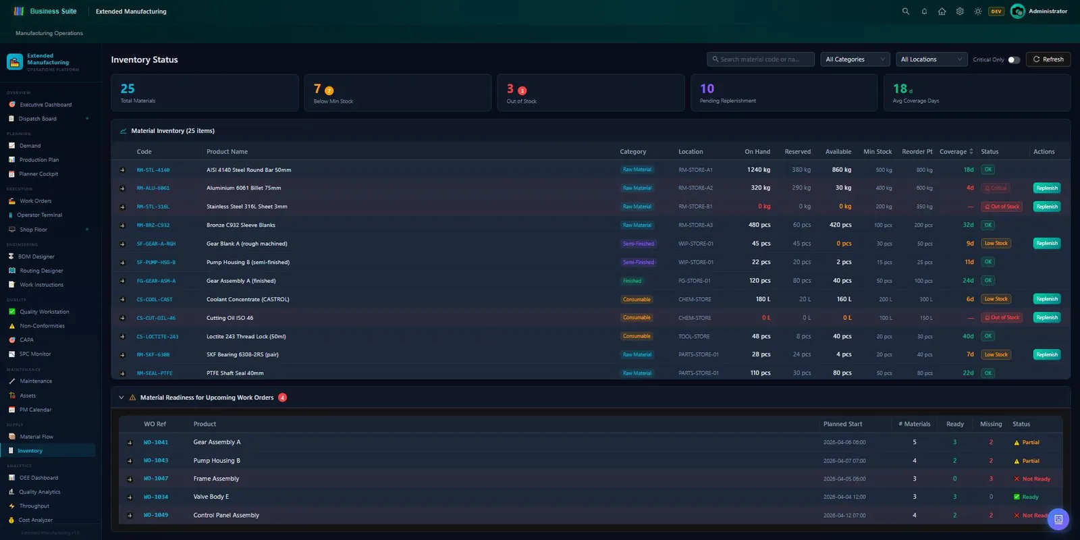This screenshot has width=1080, height=540.
Task: Click material code 'RM-BRZ-C932'
Action: (x=153, y=225)
